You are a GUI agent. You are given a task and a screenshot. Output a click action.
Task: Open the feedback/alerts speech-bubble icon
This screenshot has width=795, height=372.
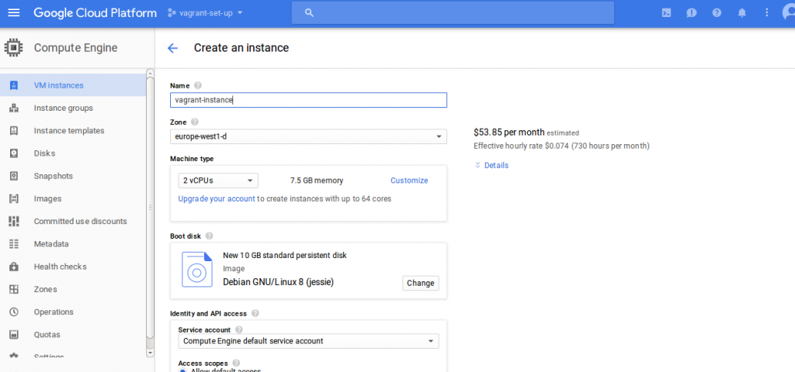692,12
